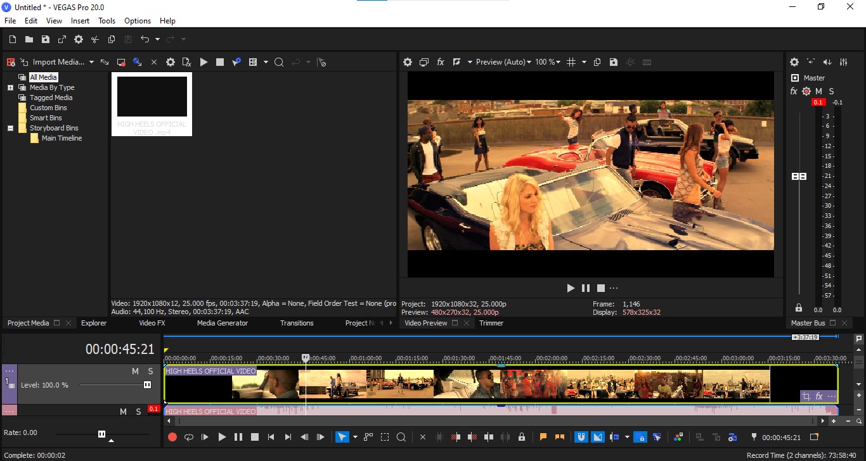Screen dimensions: 866x461
Task: Open Video Output FX in preview toolbar
Action: click(441, 62)
